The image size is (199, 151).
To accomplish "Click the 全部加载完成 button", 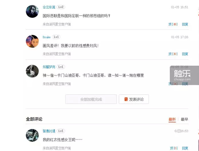I will coord(91,99).
